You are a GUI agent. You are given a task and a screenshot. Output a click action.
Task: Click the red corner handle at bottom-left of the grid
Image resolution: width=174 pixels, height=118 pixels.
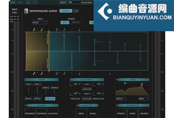point(26,70)
